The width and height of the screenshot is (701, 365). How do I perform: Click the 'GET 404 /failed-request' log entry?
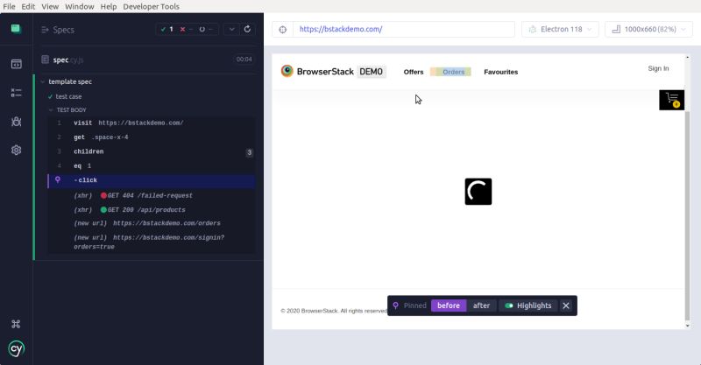152,196
